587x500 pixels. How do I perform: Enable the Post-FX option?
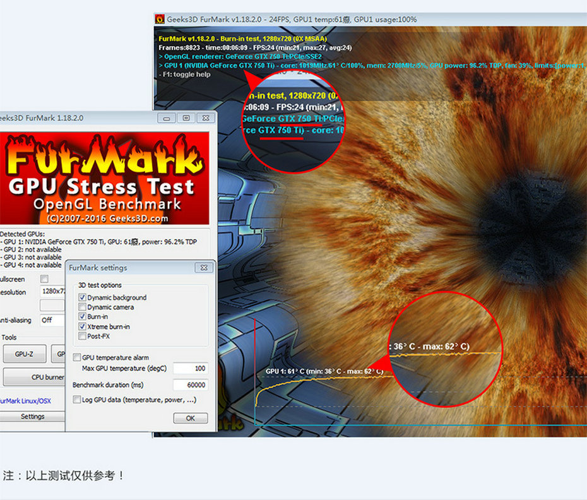pyautogui.click(x=82, y=336)
